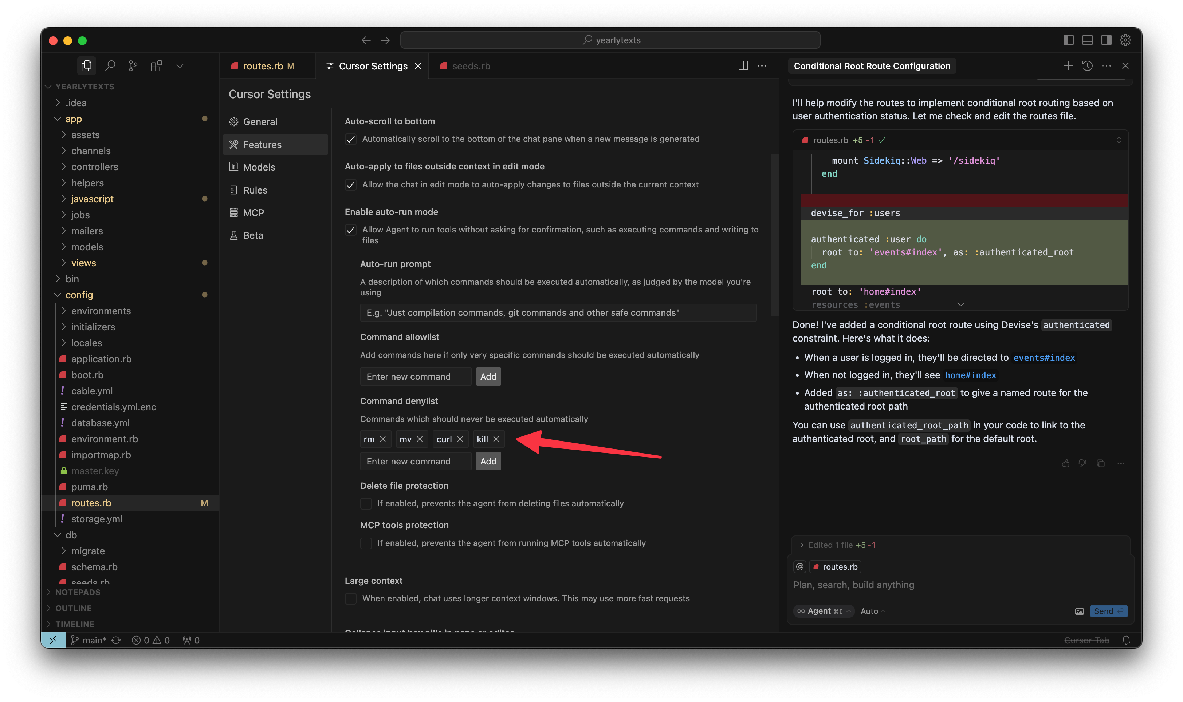This screenshot has width=1183, height=702.
Task: Start a new chat with the plus icon
Action: pos(1068,66)
